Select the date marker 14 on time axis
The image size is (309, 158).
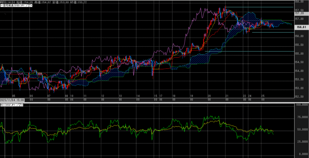click(x=138, y=96)
